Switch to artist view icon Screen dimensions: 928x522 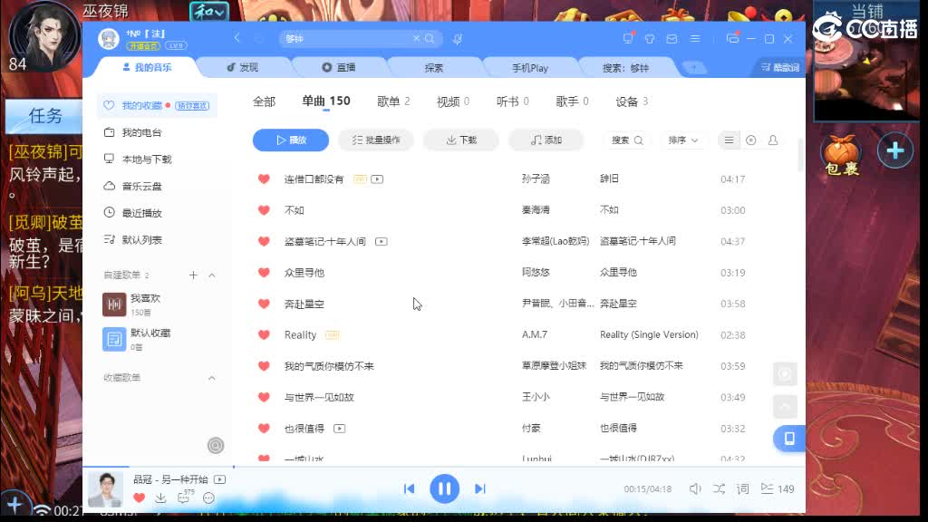point(773,140)
